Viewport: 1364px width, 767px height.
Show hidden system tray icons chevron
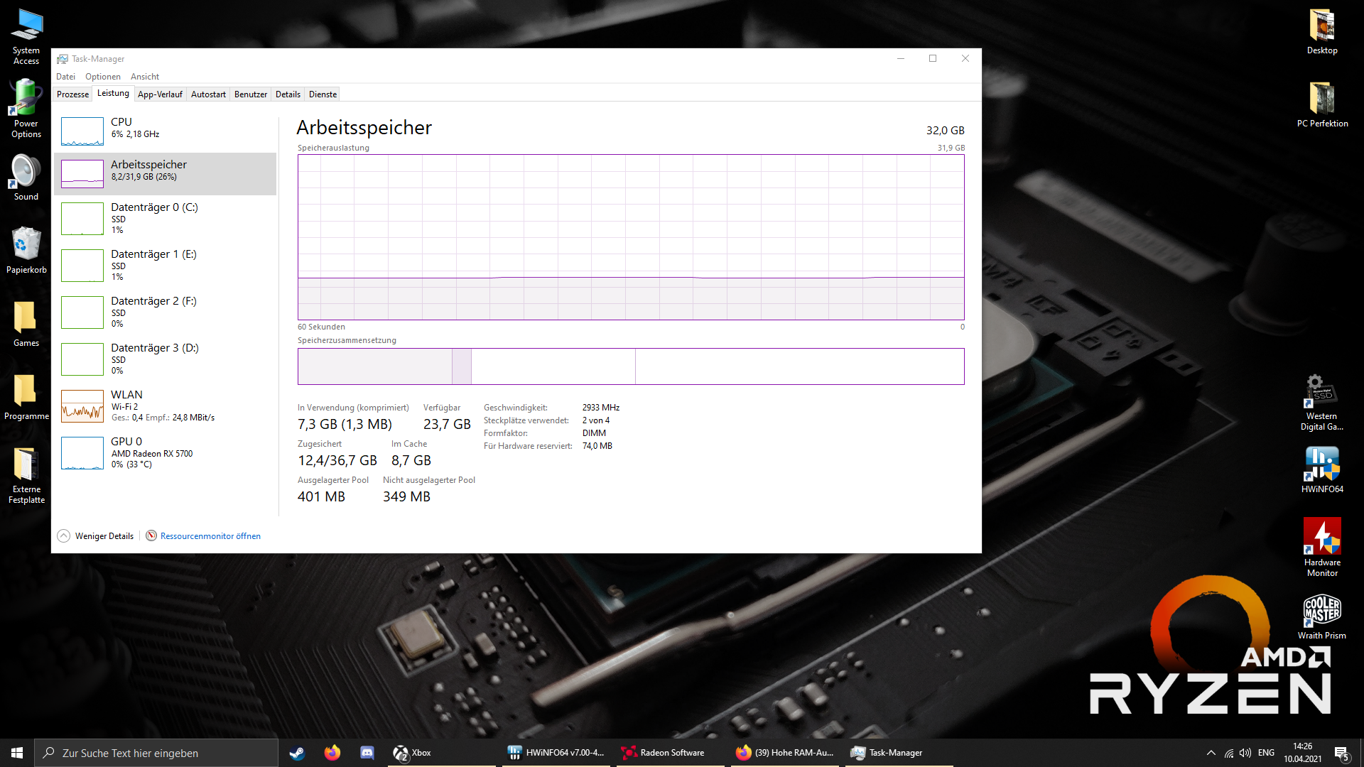[1211, 753]
